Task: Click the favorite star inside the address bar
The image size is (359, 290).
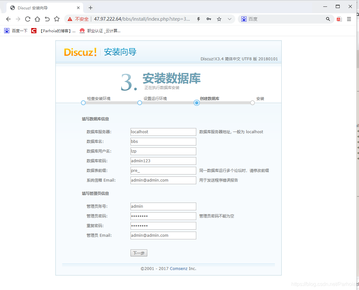Action: click(219, 19)
